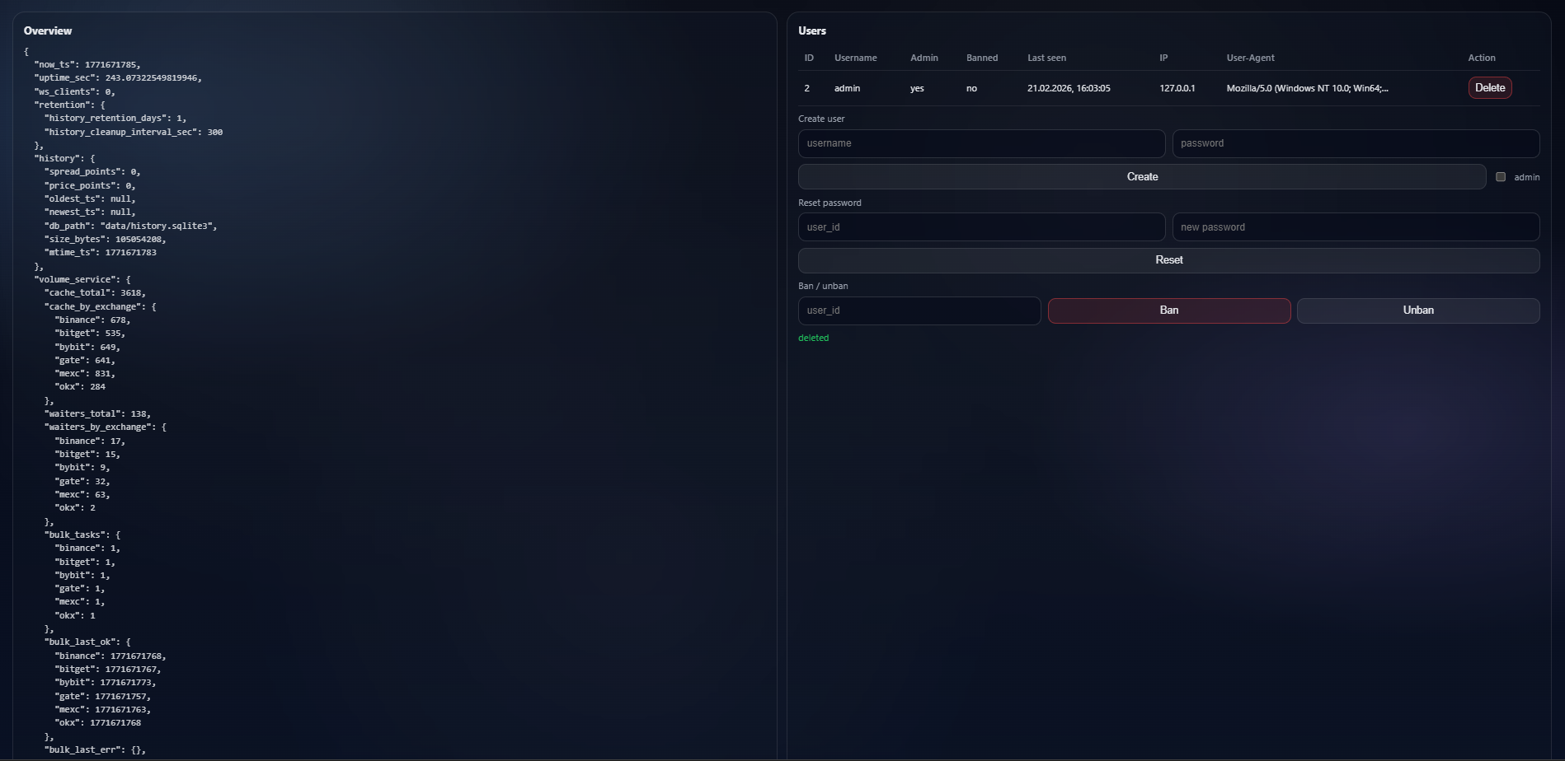Delete the admin user row
The width and height of the screenshot is (1565, 761).
click(1489, 88)
